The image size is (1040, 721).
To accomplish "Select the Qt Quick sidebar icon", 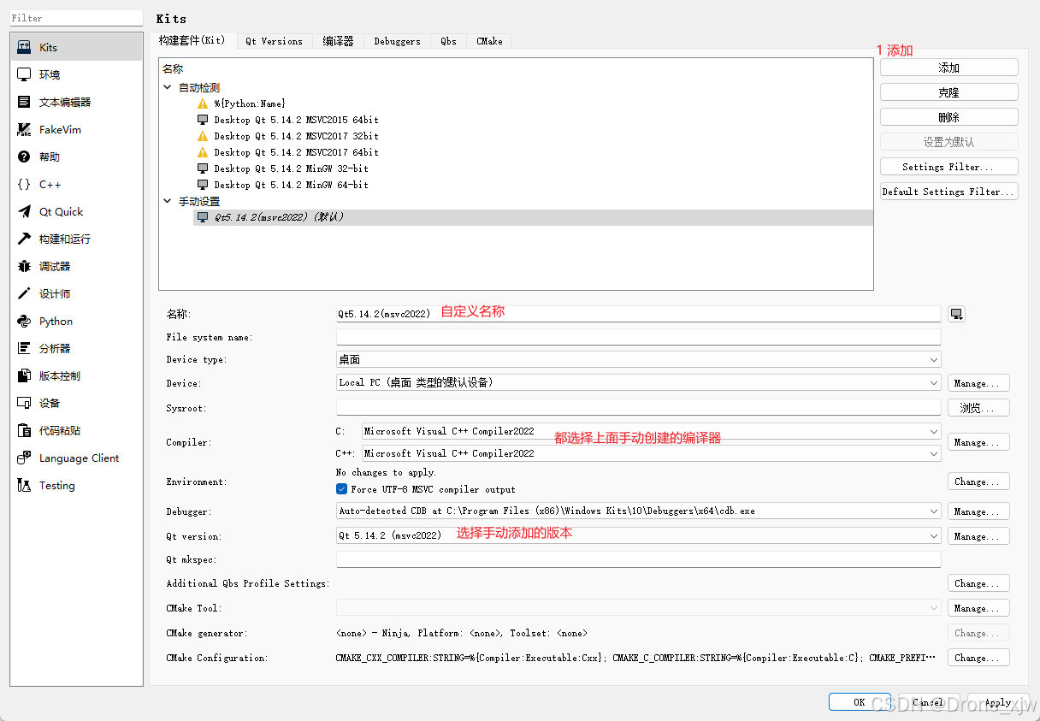I will 24,212.
